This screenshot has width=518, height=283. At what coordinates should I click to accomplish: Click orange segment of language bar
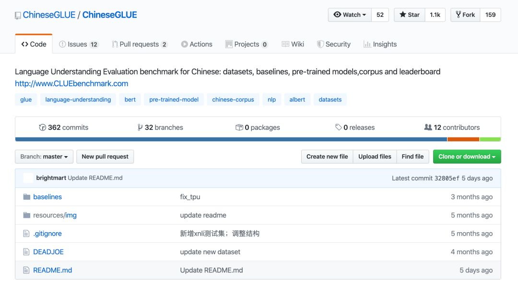coord(463,139)
